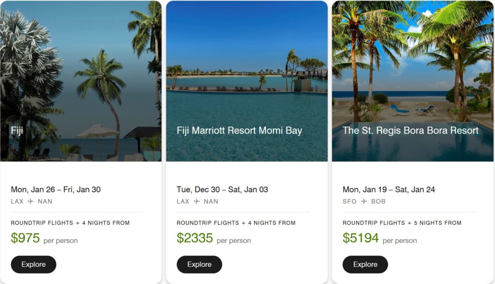The image size is (495, 284).
Task: Select the Mon, Jan 26 – Fri, Jan 30 dates
Action: click(56, 189)
